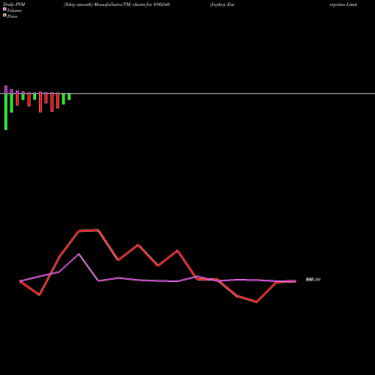
Task: Click the tallest green bar in the bar chart
Action: [6, 112]
